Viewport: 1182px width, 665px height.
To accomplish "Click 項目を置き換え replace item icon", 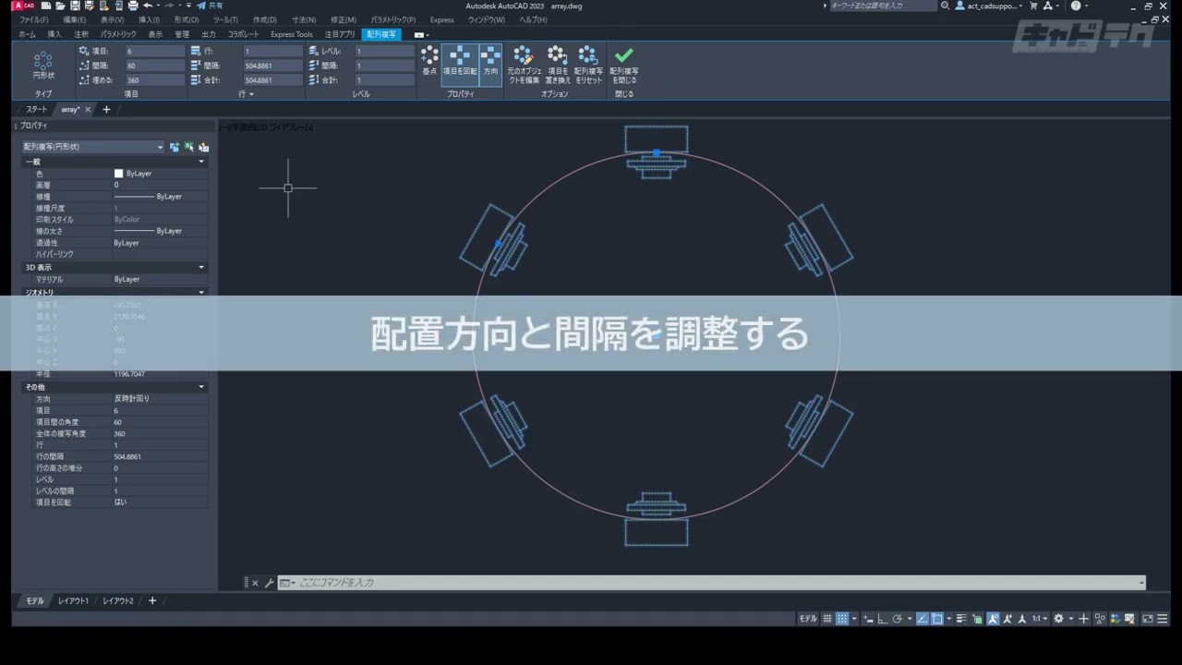I will coord(557,65).
